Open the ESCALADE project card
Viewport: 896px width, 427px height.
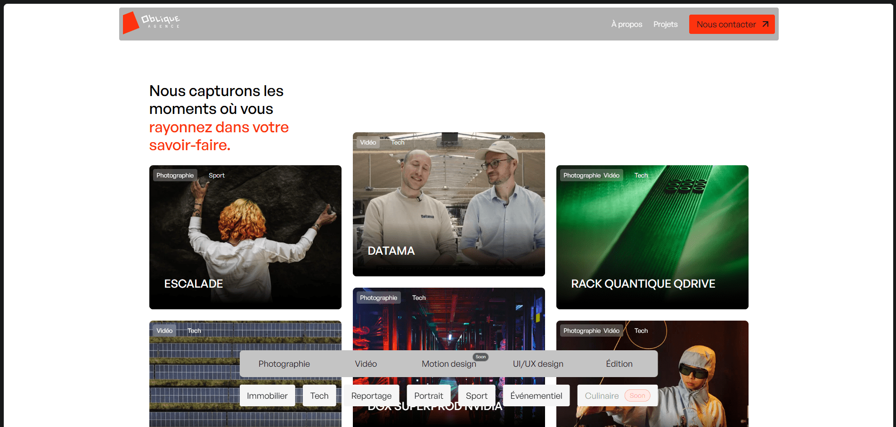245,237
